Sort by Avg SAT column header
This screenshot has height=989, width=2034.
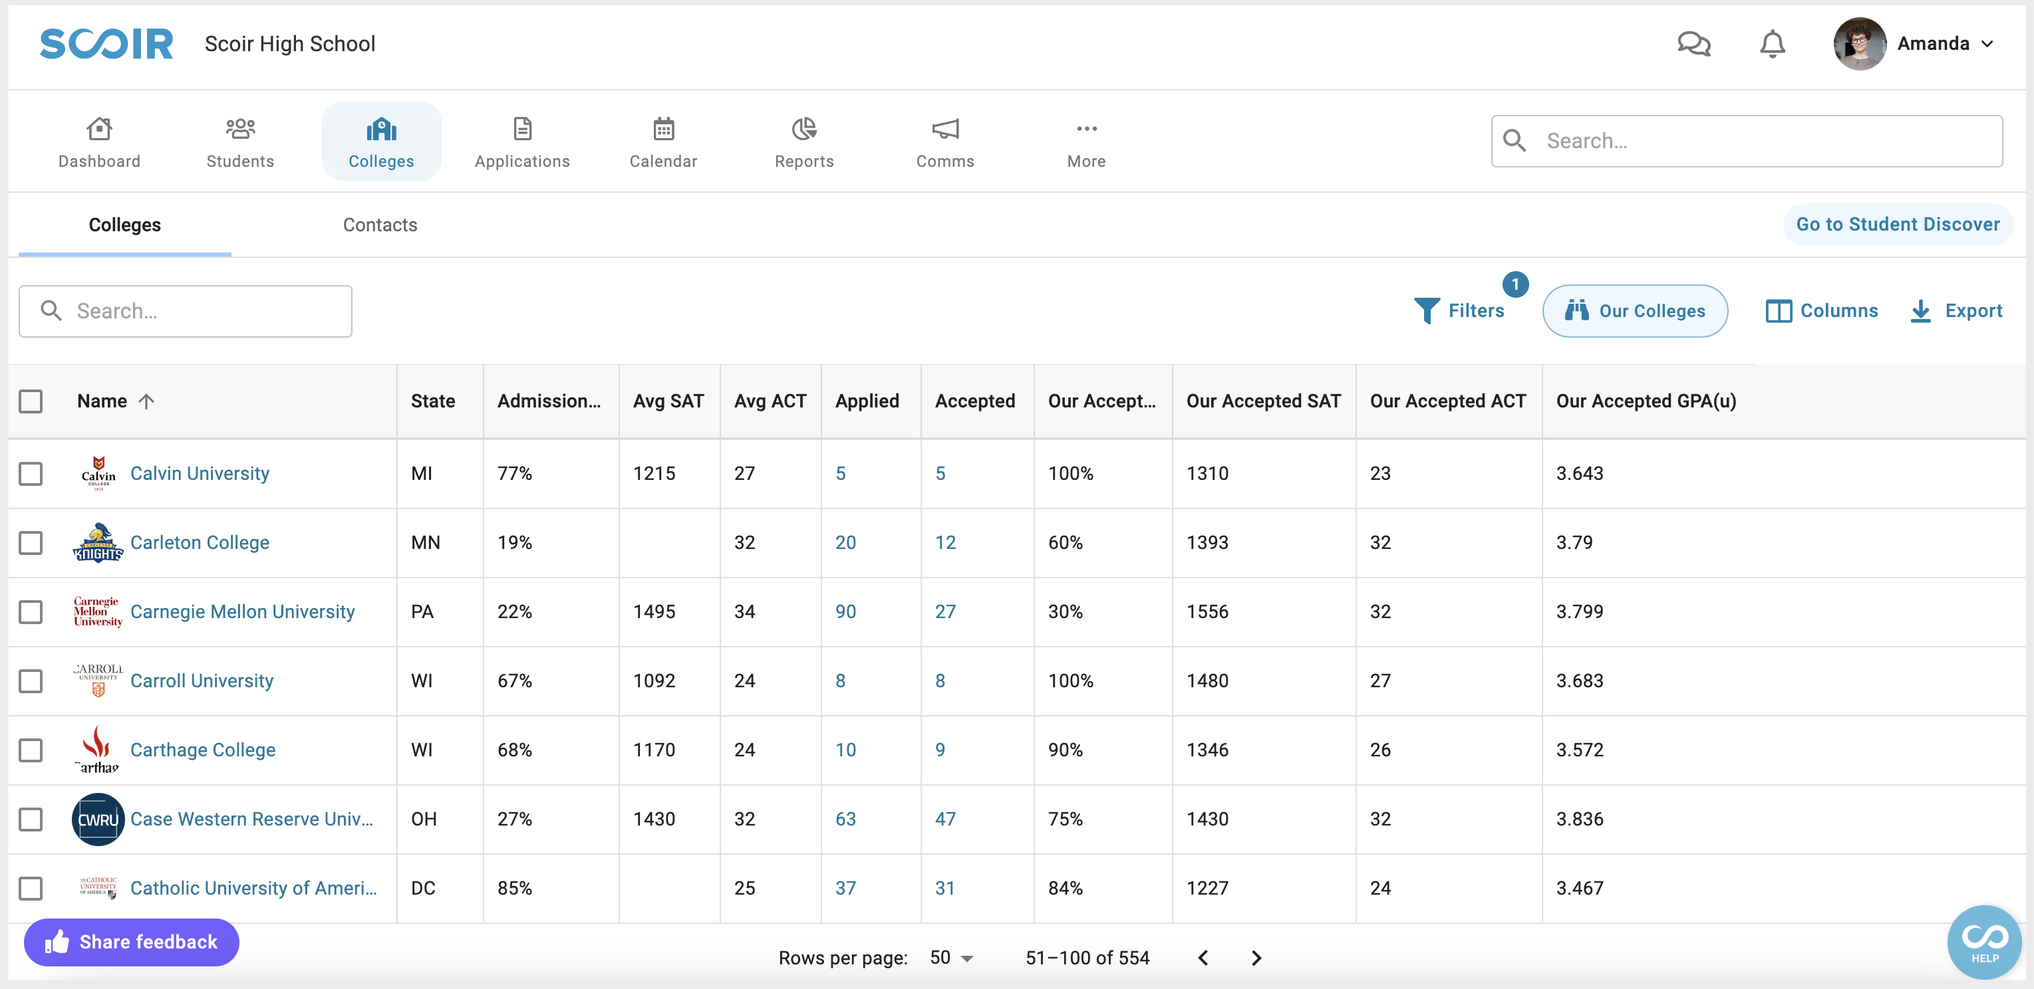tap(668, 401)
